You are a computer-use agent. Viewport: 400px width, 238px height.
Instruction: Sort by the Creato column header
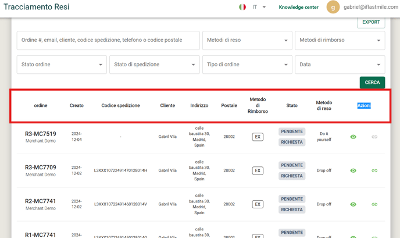[77, 105]
